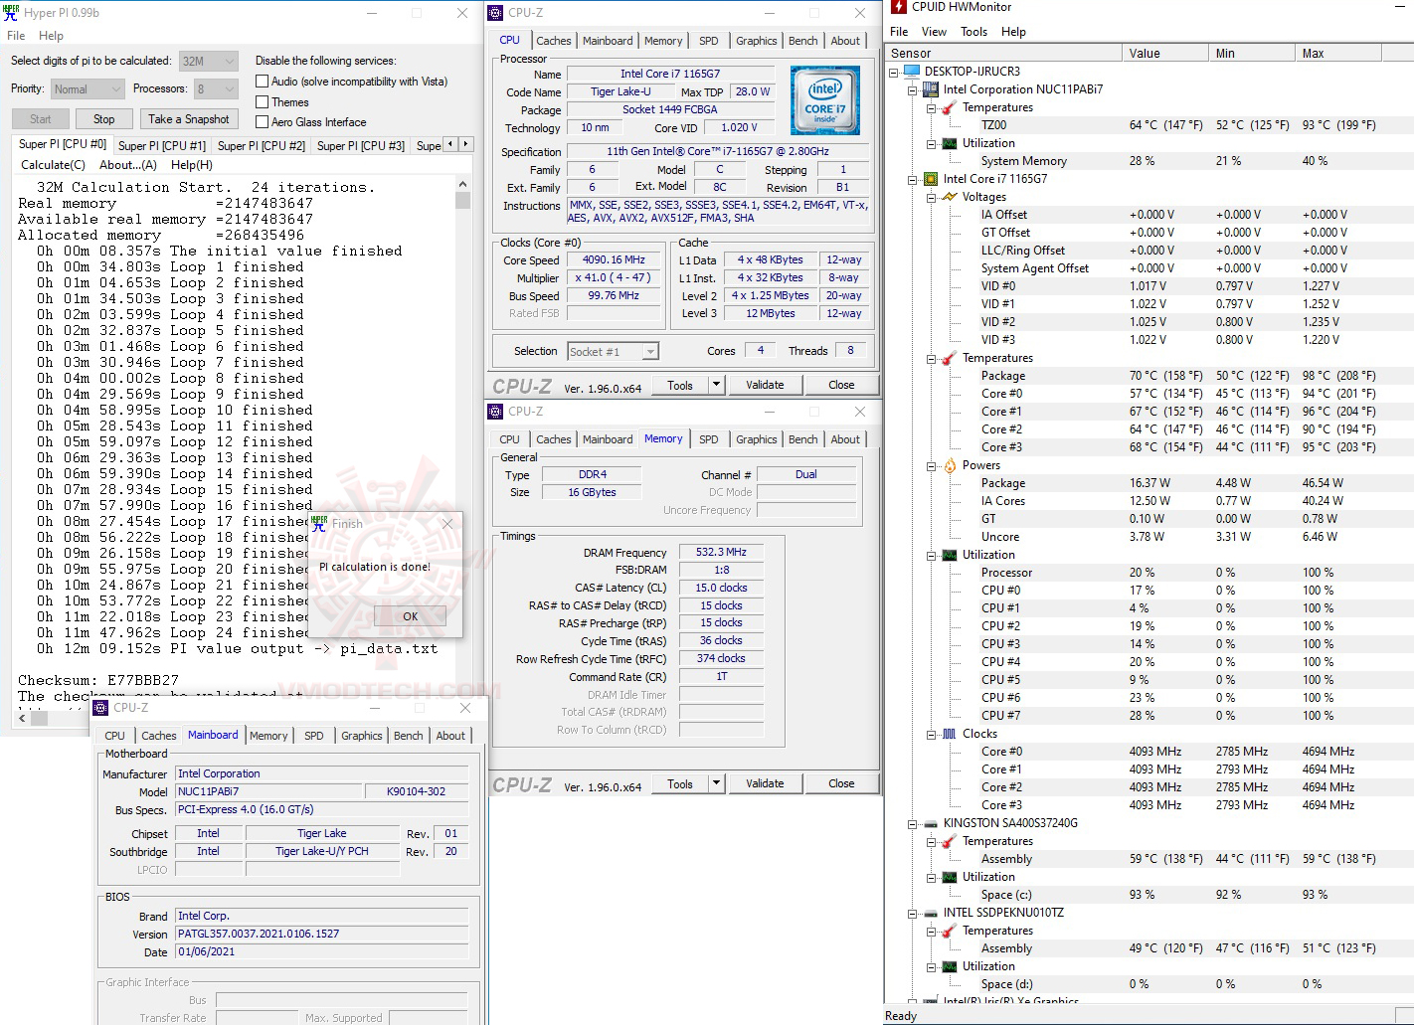Viewport: 1414px width, 1025px height.
Task: Click the flame icon beside Powers
Action: tap(949, 465)
